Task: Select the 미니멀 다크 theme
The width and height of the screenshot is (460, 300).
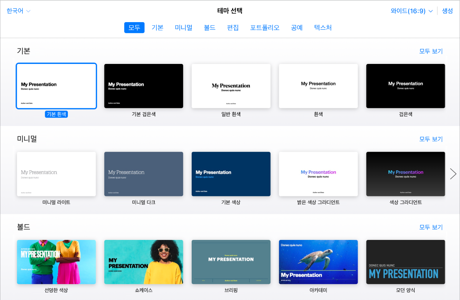Action: coord(143,174)
